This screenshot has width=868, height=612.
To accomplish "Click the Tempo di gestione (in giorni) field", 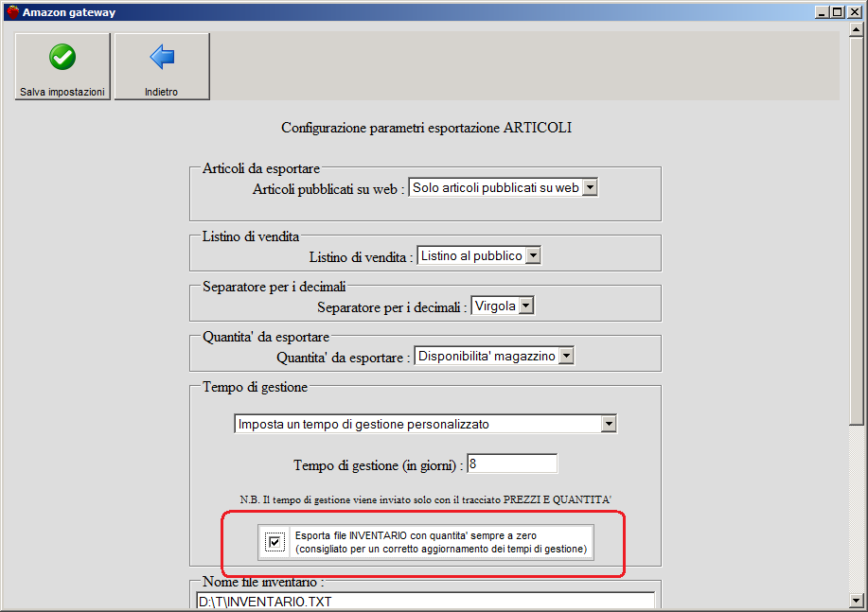I will tap(512, 463).
